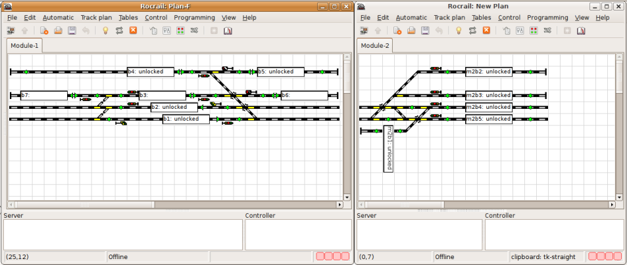Open the book icon at end of Plan-F toolbar
The width and height of the screenshot is (627, 265).
pos(228,30)
